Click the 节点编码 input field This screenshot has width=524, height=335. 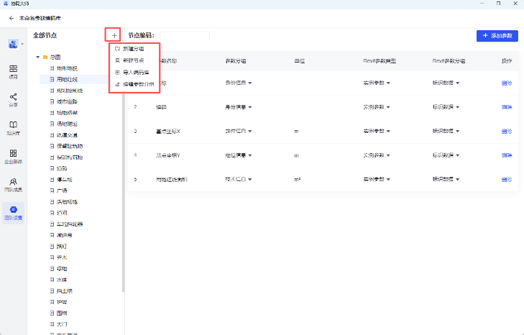click(x=185, y=35)
